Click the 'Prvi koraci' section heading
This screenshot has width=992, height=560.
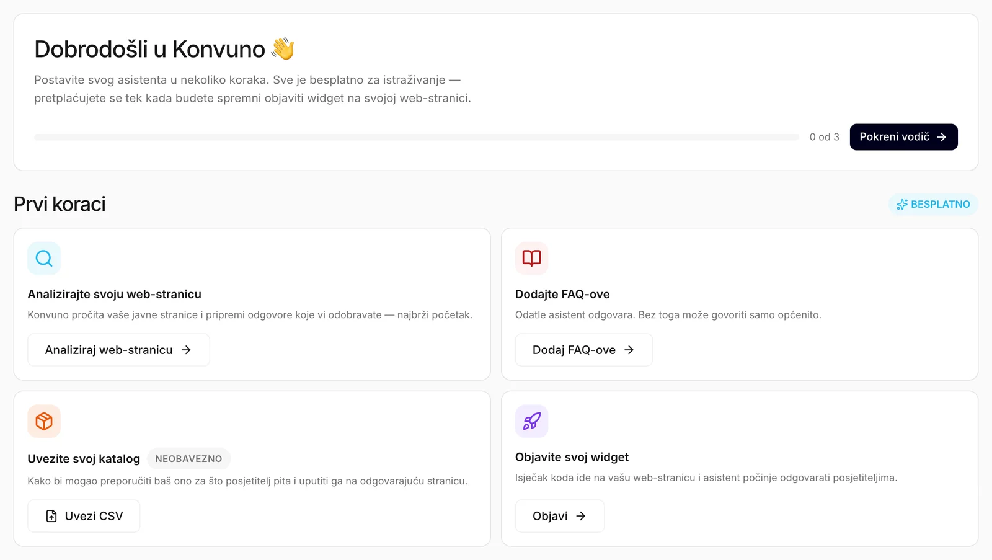coord(60,204)
